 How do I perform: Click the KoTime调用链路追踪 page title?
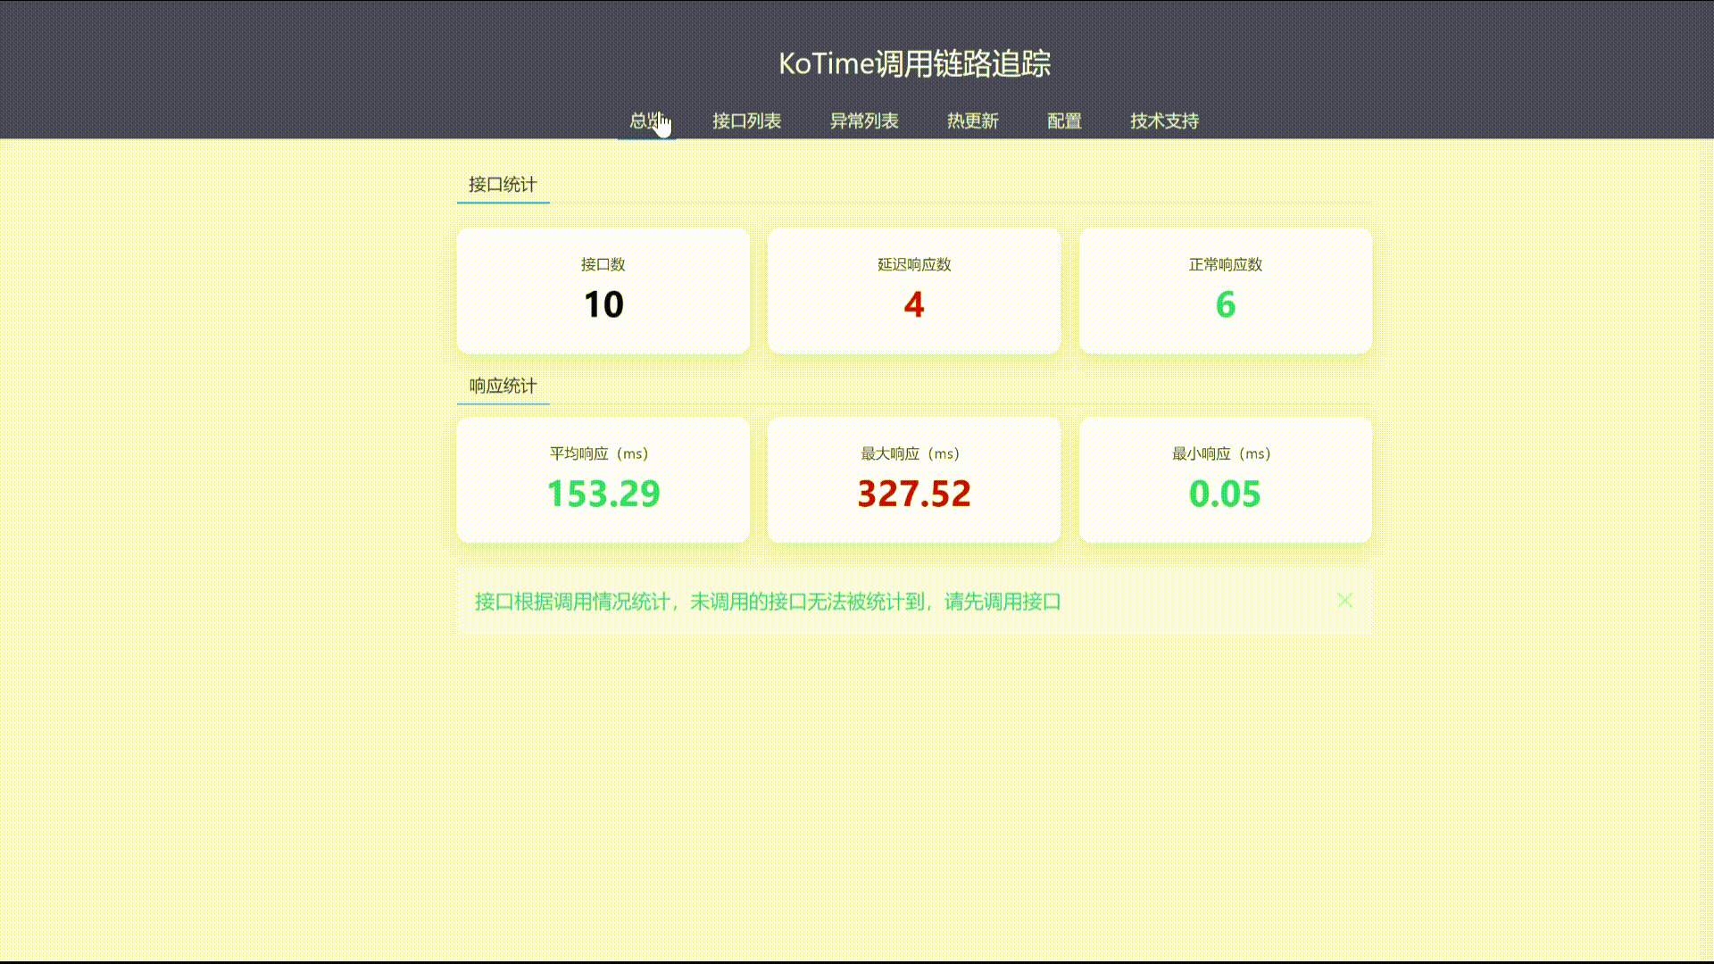pos(914,63)
